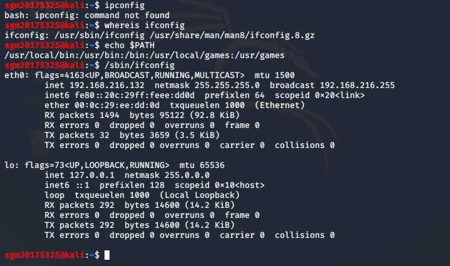Click the '/usr/sbin/ifconfig' path in output
450x266 pixels.
pos(100,35)
